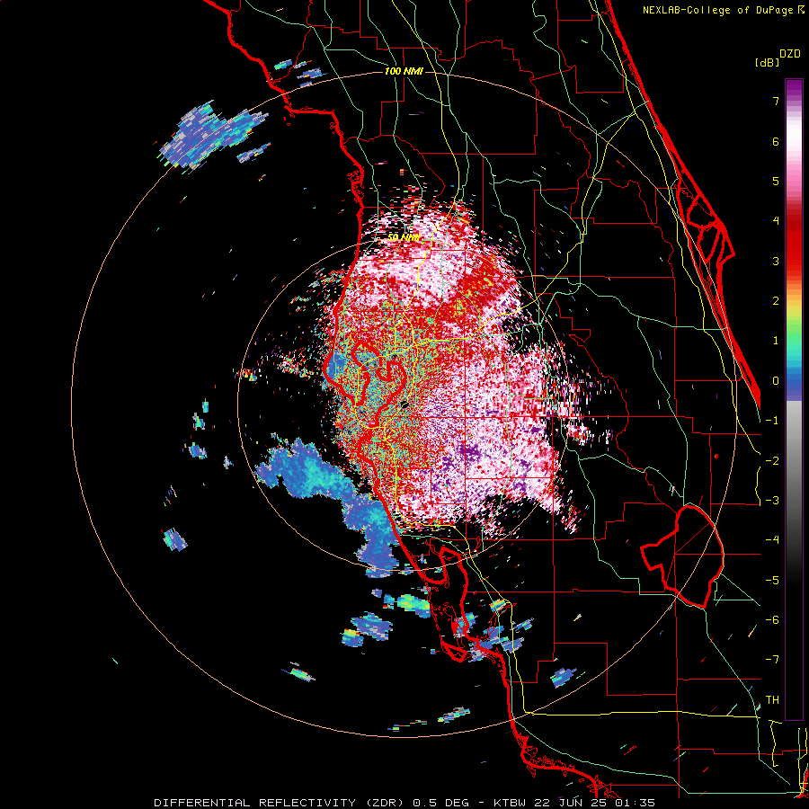809x809 pixels.
Task: Click the -5 value on the colorbar
Action: tap(772, 581)
